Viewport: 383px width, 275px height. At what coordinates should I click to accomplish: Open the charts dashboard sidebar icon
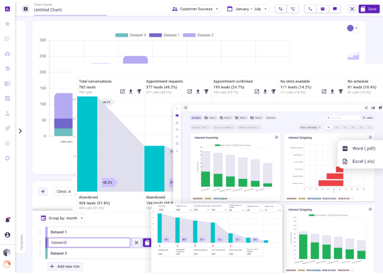point(7,9)
